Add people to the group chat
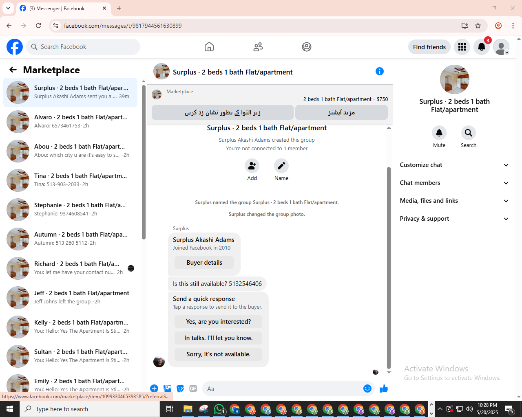The height and width of the screenshot is (417, 522). pos(252,166)
